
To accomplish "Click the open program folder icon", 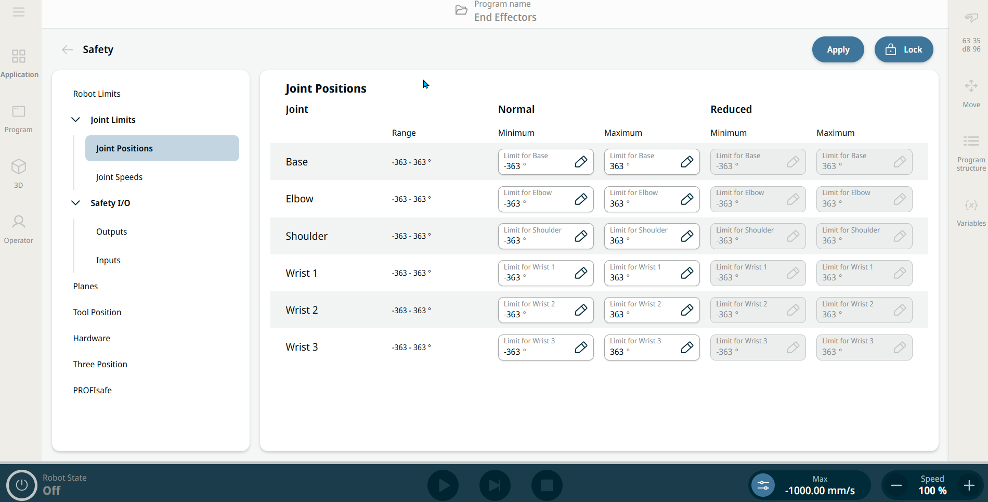I will [461, 10].
